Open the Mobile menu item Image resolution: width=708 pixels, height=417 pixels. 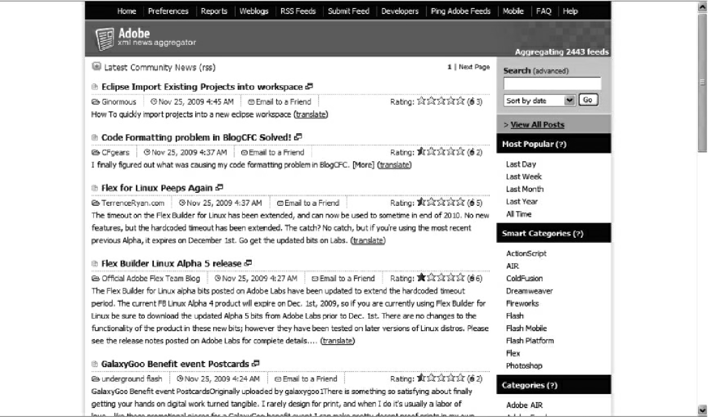coord(513,11)
